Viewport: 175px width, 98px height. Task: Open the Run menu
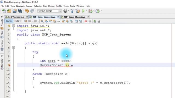coord(45,6)
